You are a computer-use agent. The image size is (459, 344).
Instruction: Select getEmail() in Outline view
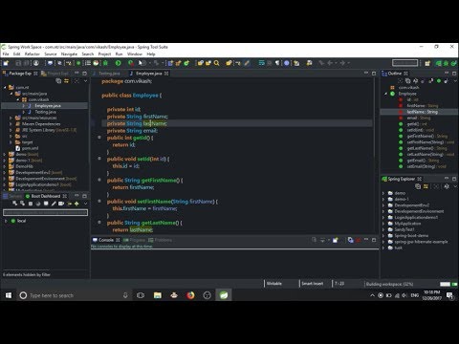coord(423,161)
